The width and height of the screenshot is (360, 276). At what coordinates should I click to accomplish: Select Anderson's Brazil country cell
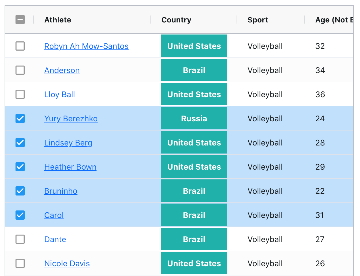194,70
